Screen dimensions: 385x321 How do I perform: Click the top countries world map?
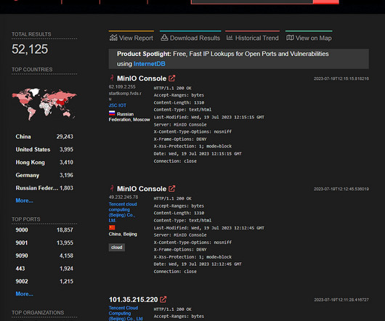coord(44,105)
